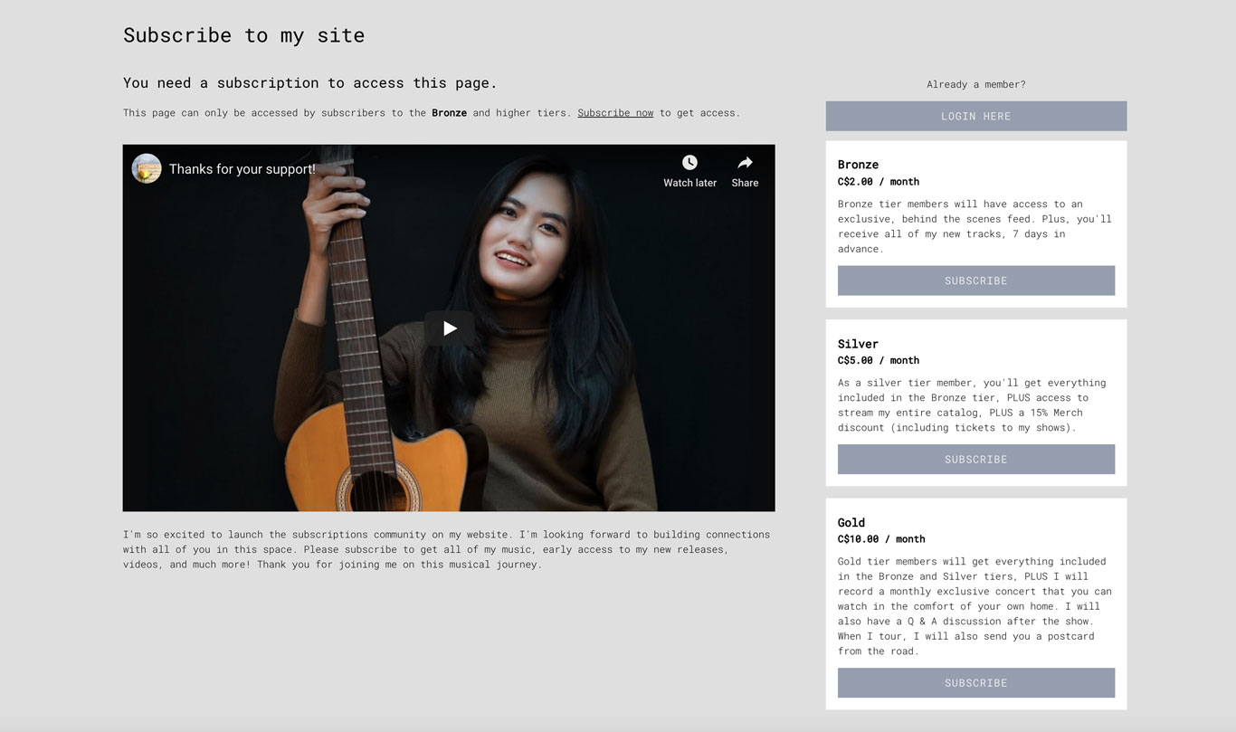Click the Share arrow icon on video
Viewport: 1236px width, 732px height.
tap(745, 163)
